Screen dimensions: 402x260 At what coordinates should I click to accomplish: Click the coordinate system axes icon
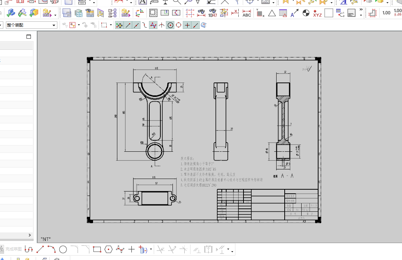point(140,13)
